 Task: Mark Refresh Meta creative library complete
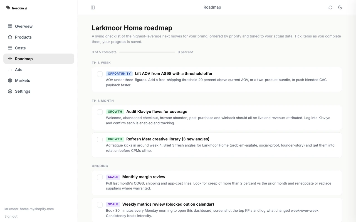coord(100,140)
